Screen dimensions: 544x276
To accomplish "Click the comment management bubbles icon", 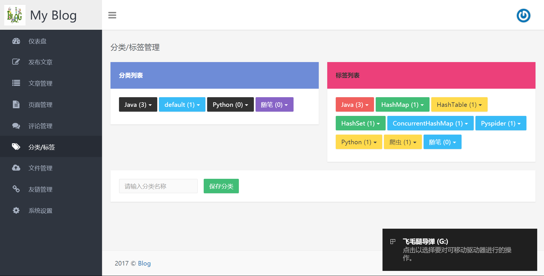I will pyautogui.click(x=16, y=126).
